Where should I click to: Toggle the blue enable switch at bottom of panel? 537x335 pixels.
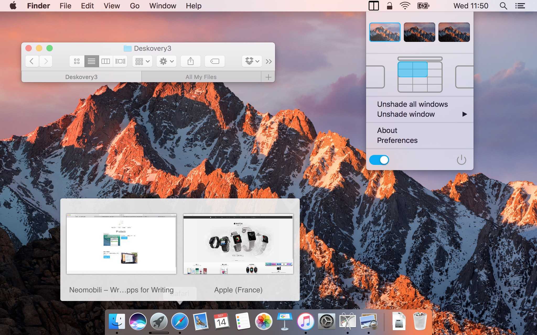click(379, 160)
